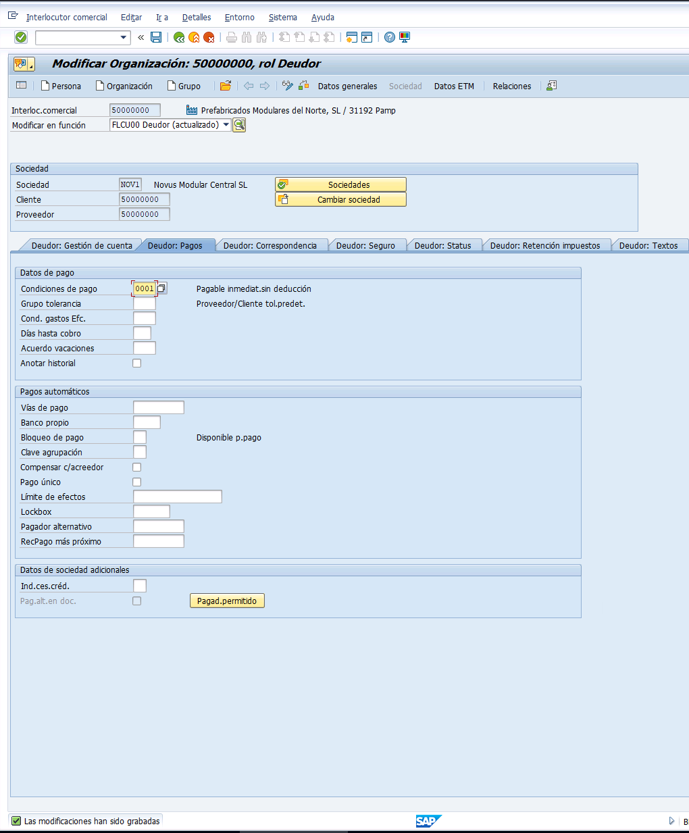Click the green Enter checkmark icon
The width and height of the screenshot is (689, 833).
point(21,37)
